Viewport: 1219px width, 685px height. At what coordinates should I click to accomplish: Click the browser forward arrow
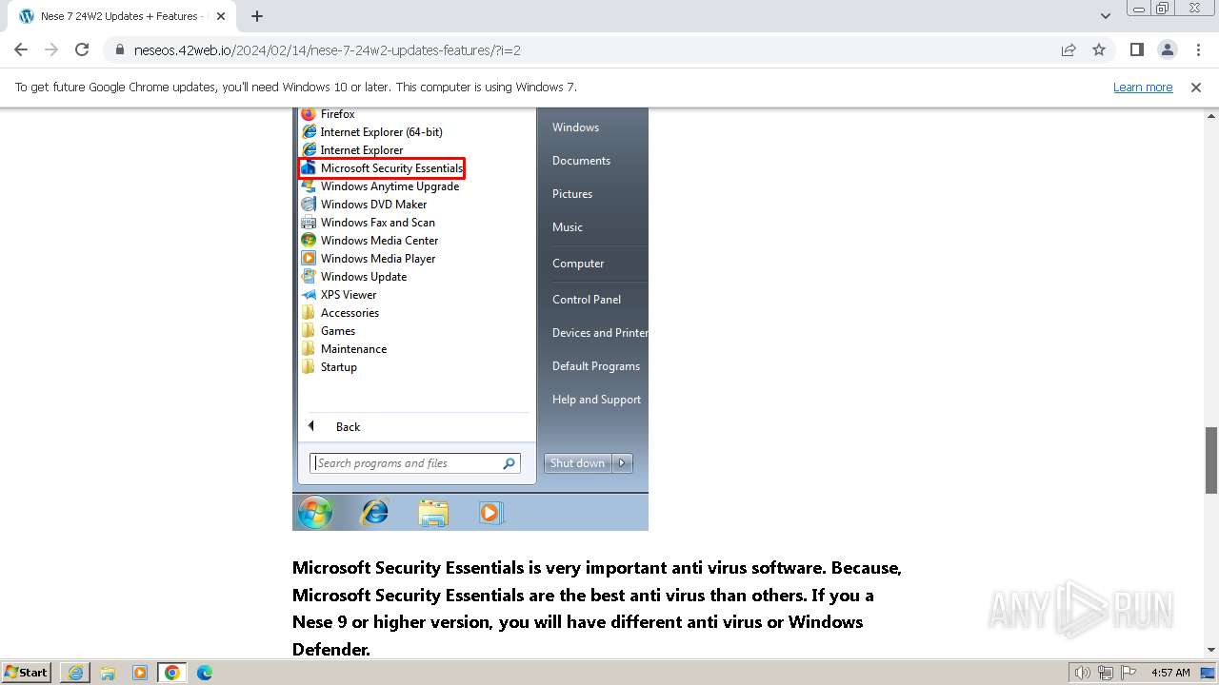tap(51, 49)
